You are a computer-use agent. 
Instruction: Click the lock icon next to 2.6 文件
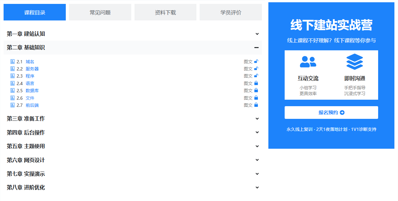tap(256, 98)
